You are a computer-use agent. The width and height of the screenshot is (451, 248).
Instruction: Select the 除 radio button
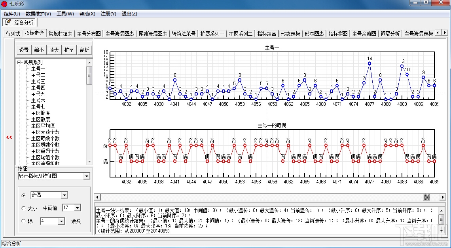coord(24,221)
